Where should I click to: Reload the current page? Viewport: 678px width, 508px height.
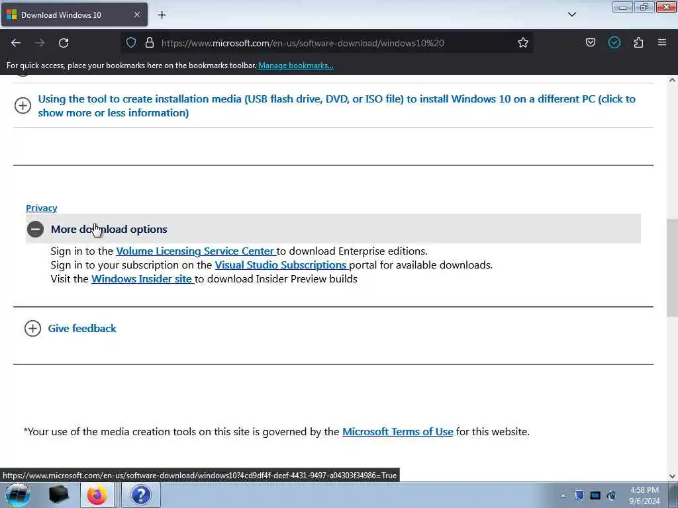click(x=64, y=43)
